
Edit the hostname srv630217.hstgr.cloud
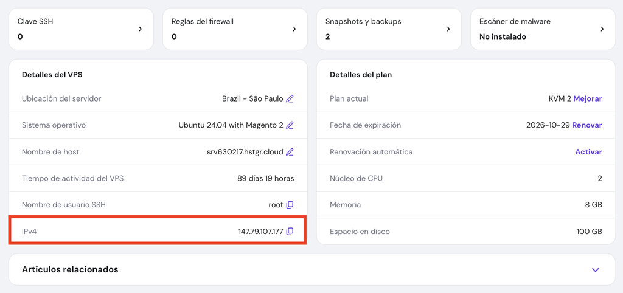[x=290, y=152]
